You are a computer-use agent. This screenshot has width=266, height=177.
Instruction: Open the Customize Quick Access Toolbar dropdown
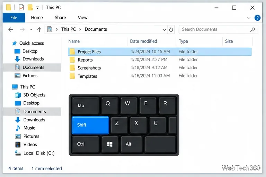point(38,8)
